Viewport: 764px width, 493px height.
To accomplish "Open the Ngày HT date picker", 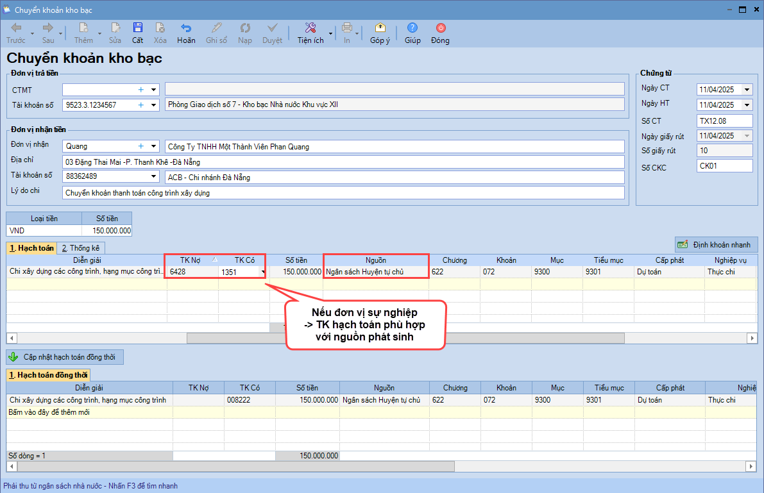I will 747,104.
